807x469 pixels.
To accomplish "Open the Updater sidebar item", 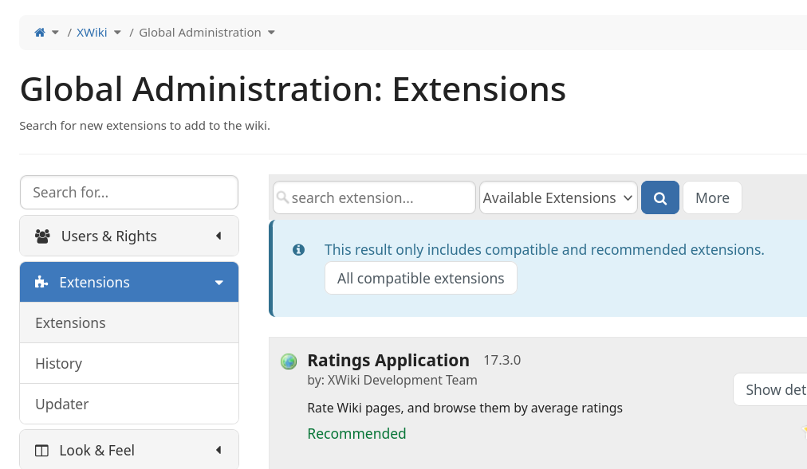I will coord(129,404).
